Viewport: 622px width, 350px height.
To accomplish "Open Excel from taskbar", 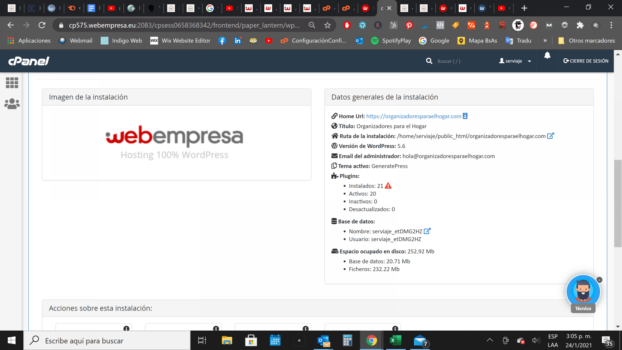I will pos(396,341).
